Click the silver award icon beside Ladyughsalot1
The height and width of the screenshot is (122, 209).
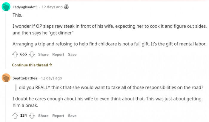(67, 7)
